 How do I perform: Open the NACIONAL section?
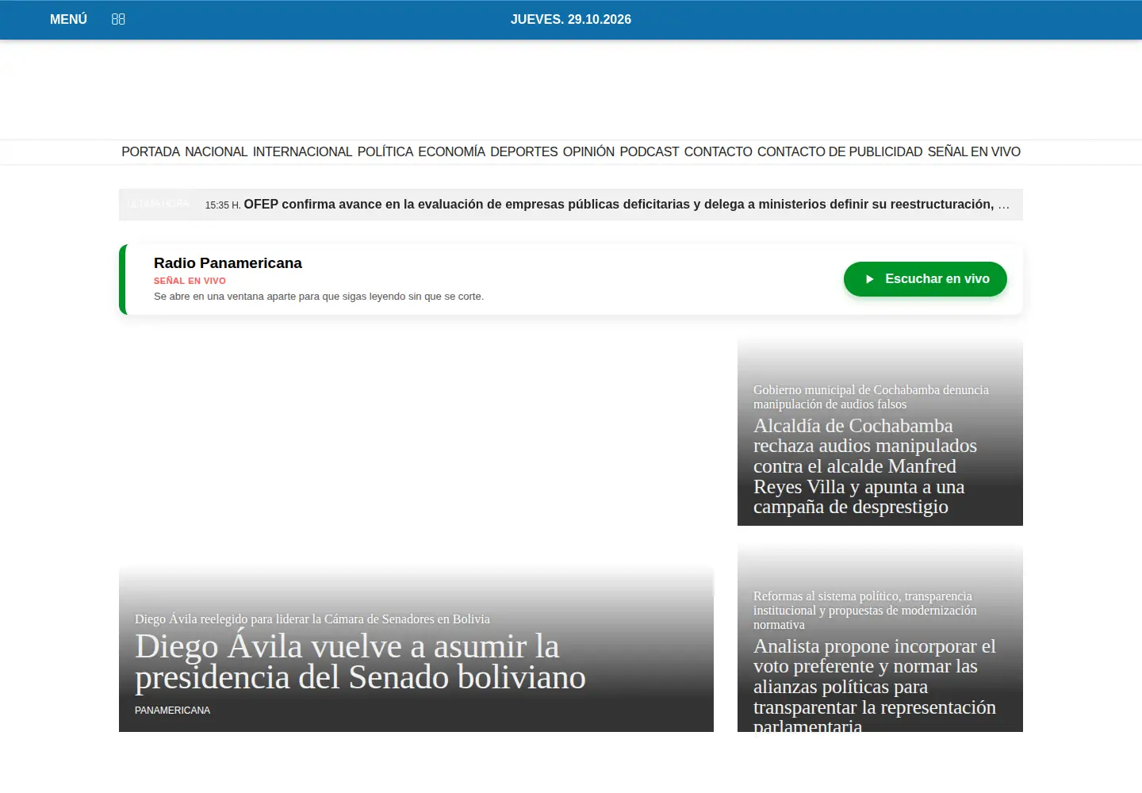(x=217, y=151)
